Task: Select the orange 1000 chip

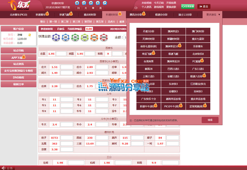Action: (94, 37)
